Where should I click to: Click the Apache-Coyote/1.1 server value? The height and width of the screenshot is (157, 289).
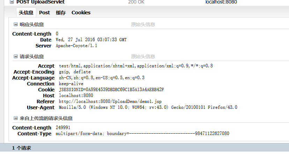(x=76, y=45)
